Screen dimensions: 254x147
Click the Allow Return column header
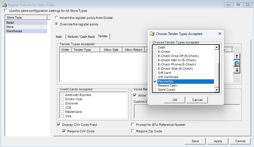coord(133,50)
